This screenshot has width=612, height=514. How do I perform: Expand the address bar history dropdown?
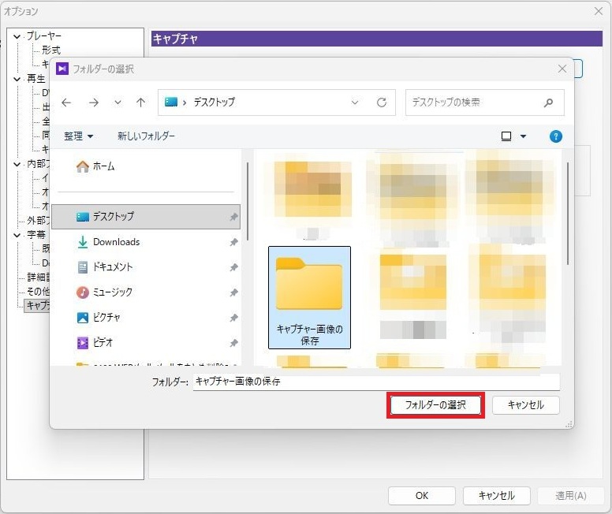[x=355, y=102]
